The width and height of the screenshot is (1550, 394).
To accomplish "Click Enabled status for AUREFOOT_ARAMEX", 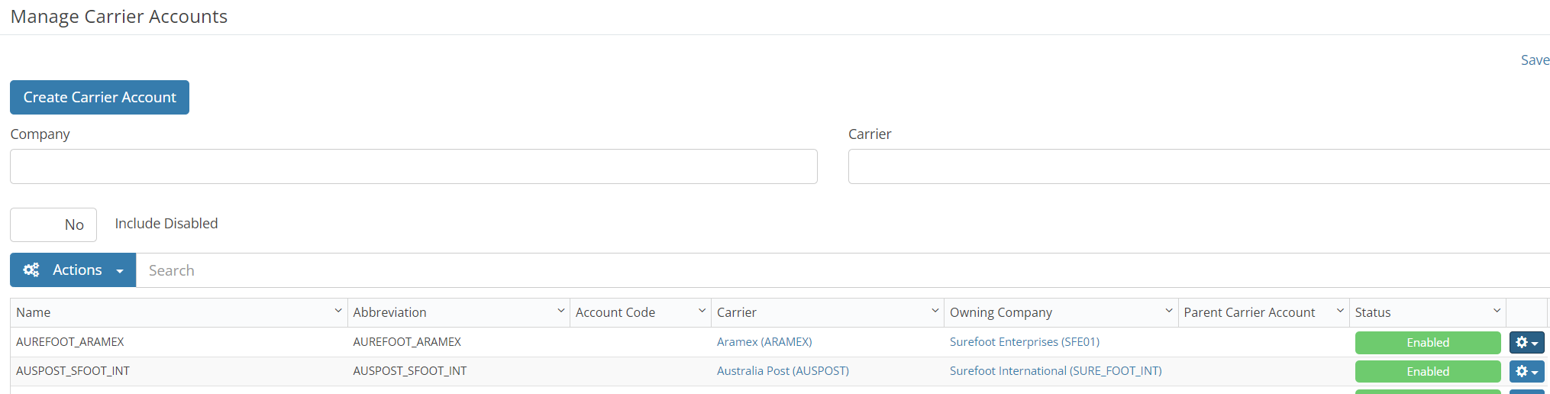I will (x=1428, y=342).
